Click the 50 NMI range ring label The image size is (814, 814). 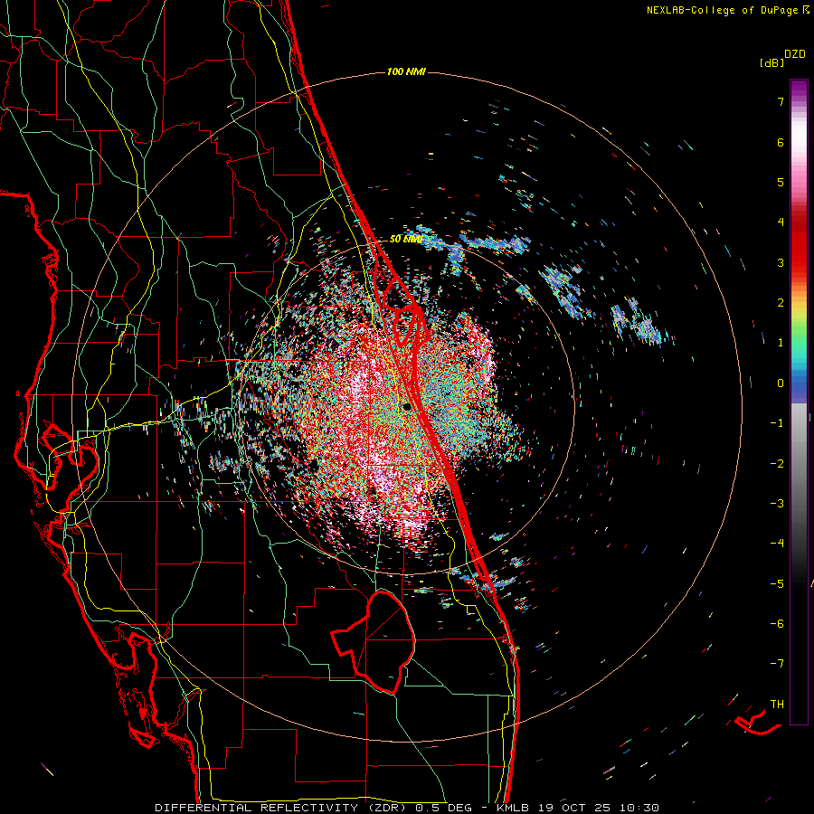pos(406,240)
